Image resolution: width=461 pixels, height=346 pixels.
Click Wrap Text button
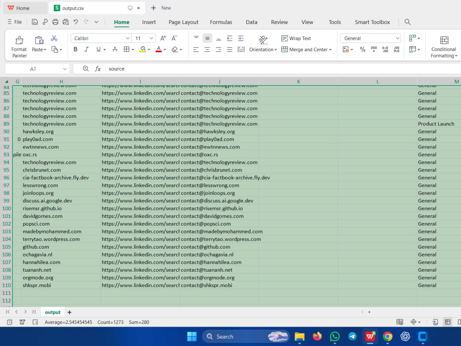(296, 38)
